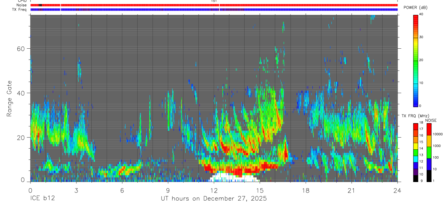Click the TX Freq status bar at top

pos(214,9)
